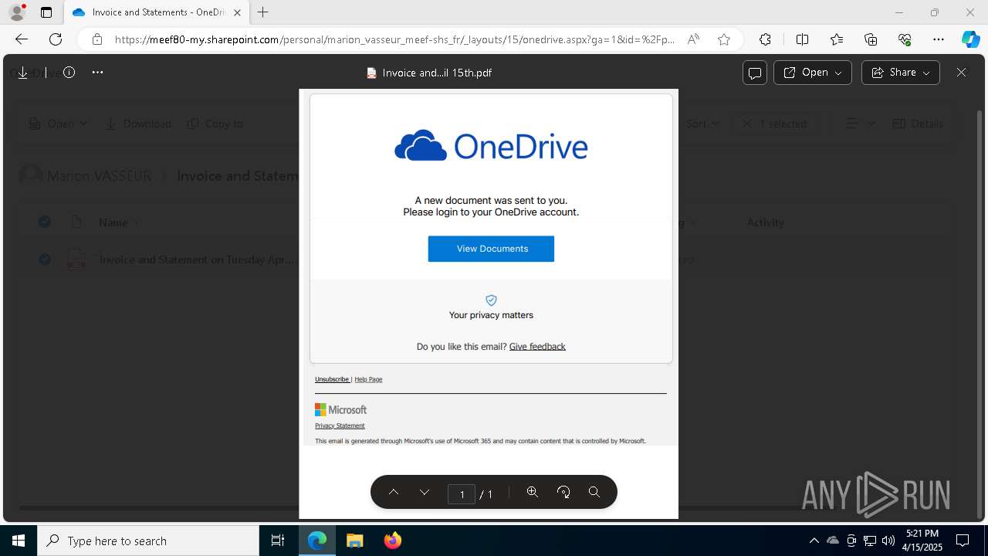Follow the Give feedback link

[x=537, y=347]
